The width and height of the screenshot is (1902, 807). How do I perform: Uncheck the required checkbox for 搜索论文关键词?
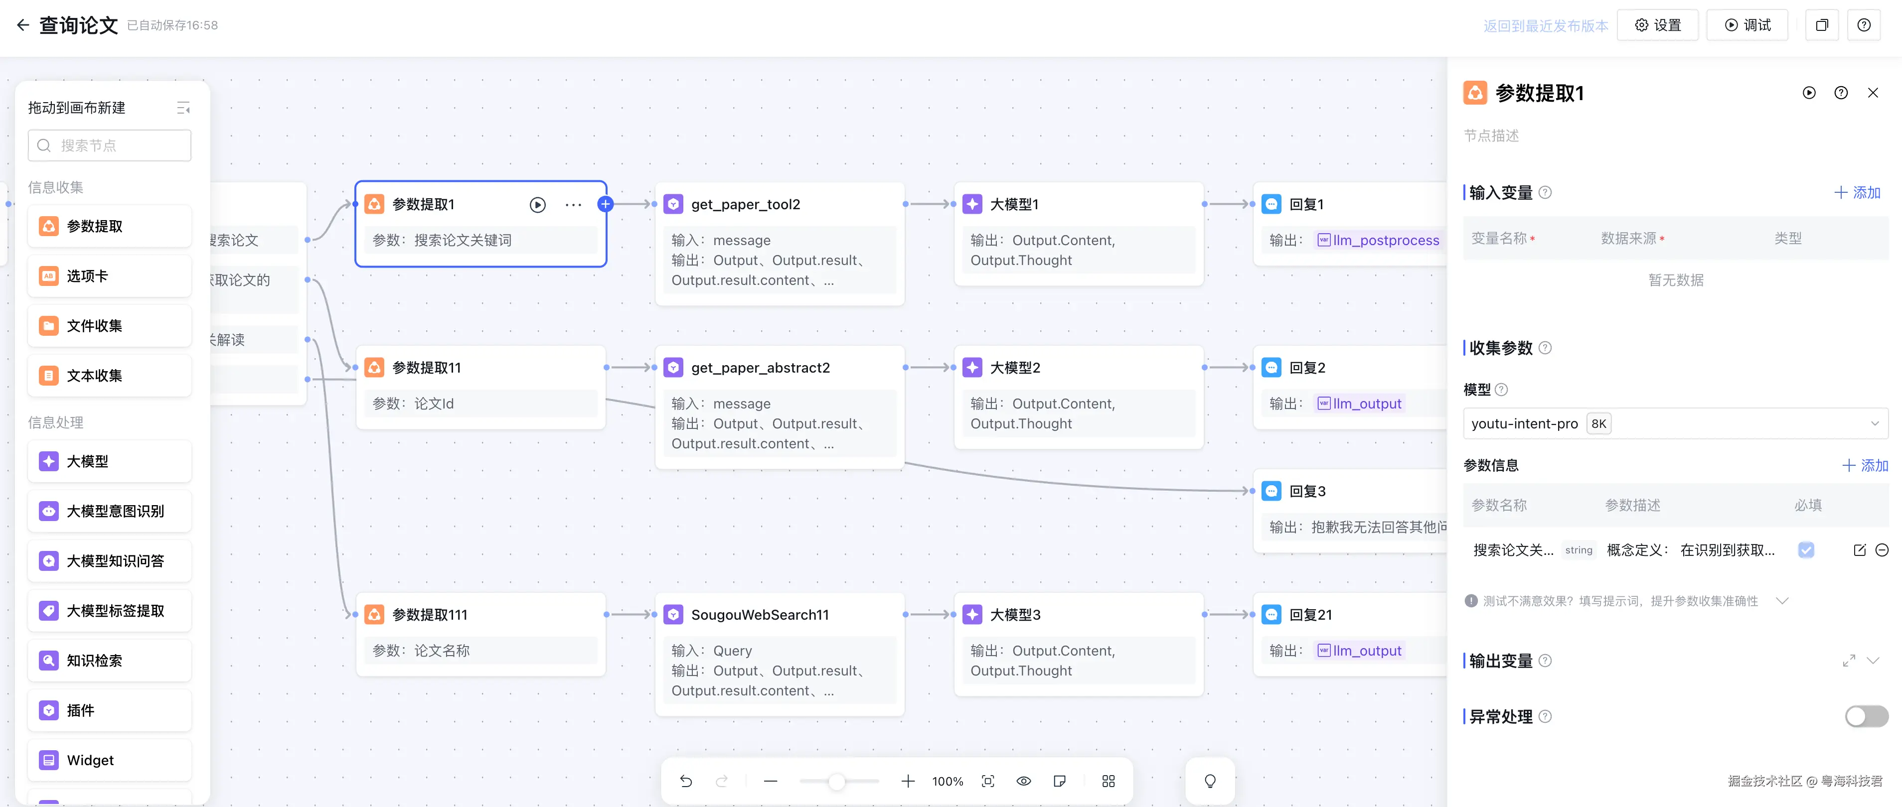pyautogui.click(x=1806, y=550)
